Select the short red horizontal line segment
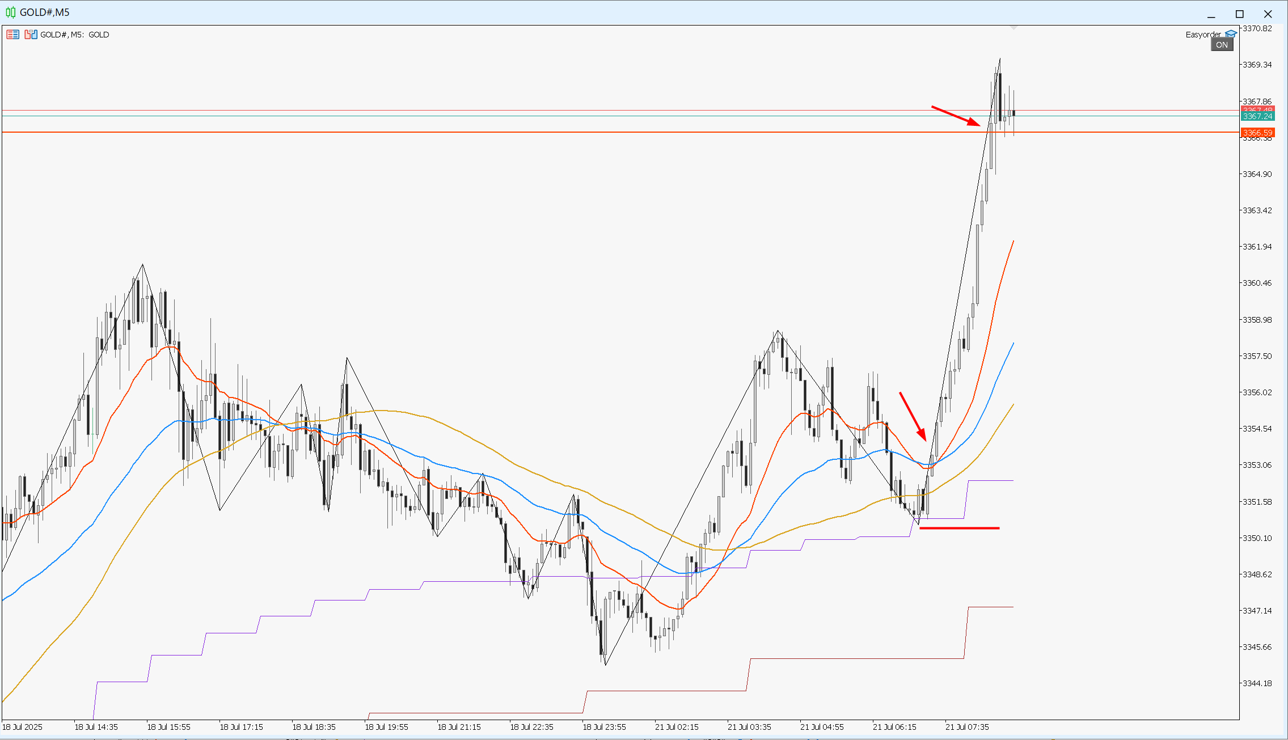 coord(959,528)
